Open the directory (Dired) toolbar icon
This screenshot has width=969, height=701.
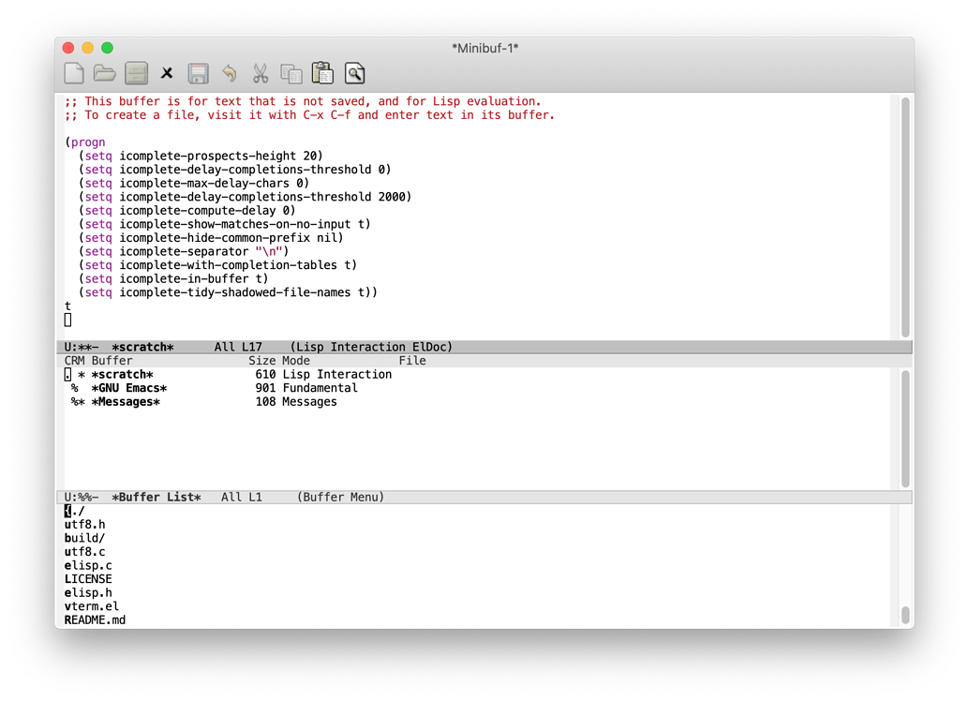pos(136,73)
